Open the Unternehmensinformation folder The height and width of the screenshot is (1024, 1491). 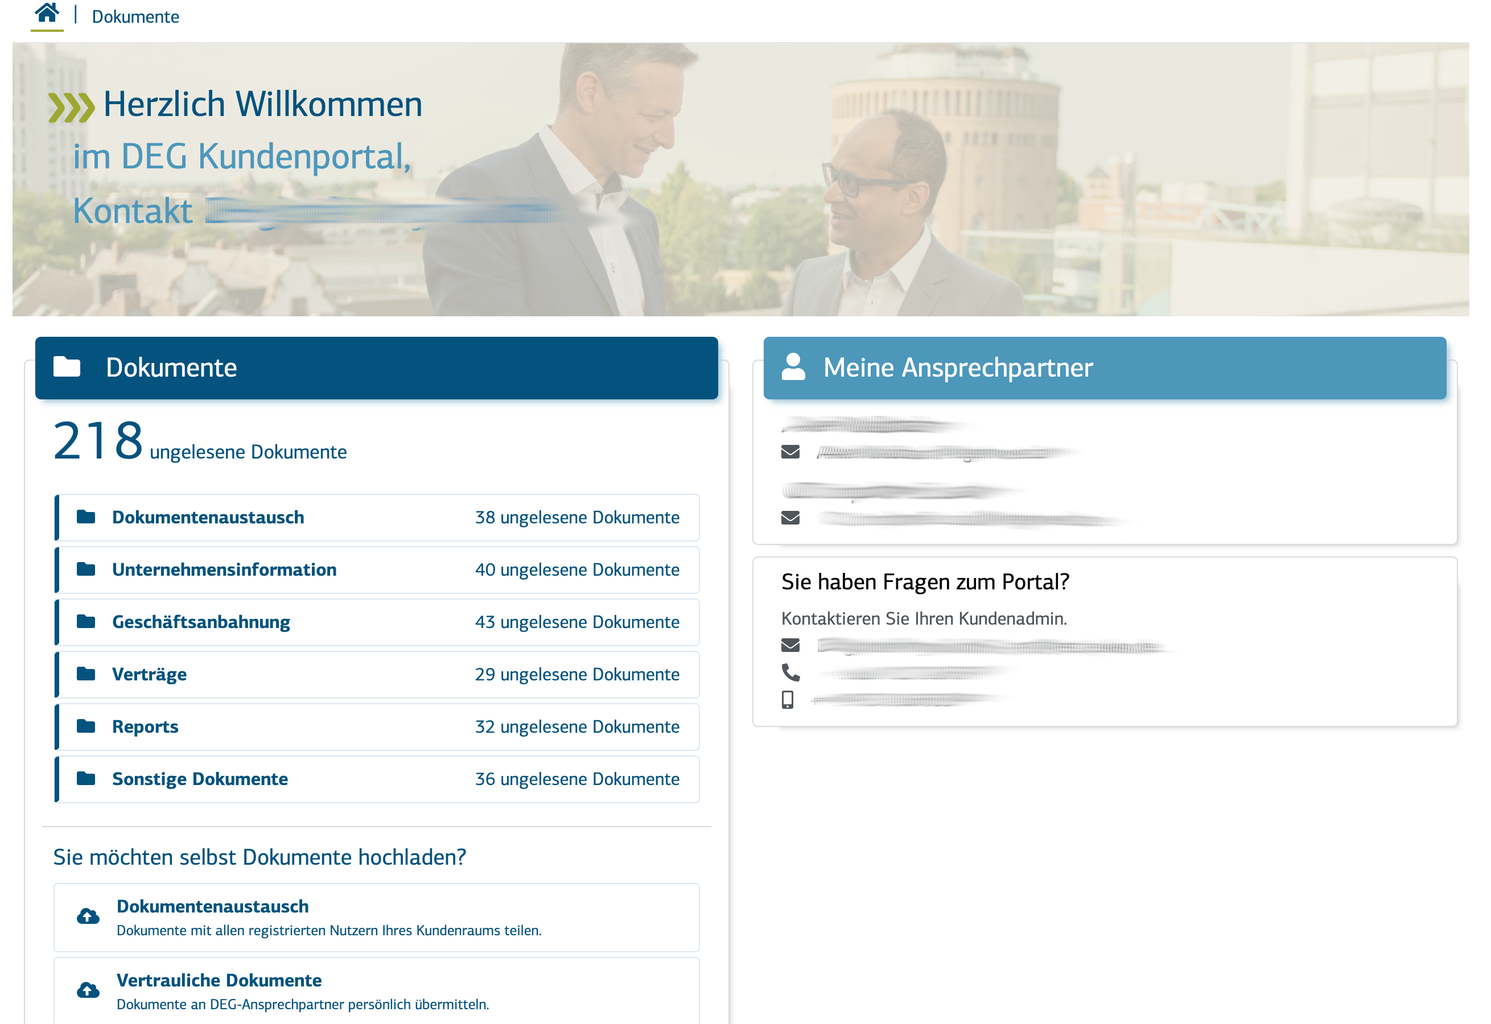coord(377,571)
